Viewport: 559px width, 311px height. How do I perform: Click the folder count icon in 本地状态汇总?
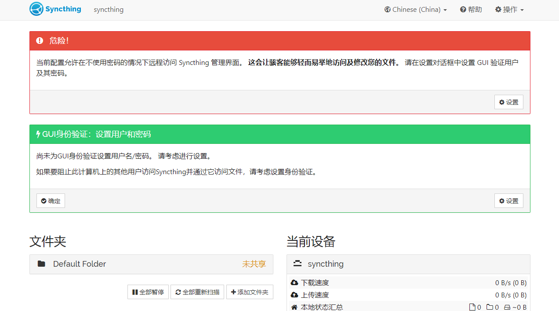(x=490, y=307)
